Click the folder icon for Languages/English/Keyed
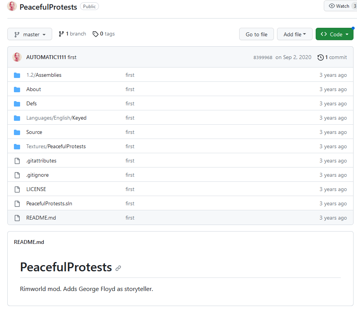This screenshot has height=318, width=357. [17, 118]
